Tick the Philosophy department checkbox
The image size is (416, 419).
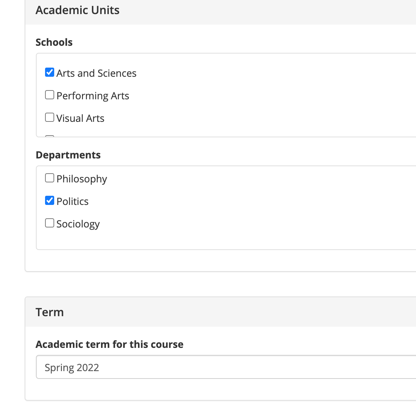point(50,178)
